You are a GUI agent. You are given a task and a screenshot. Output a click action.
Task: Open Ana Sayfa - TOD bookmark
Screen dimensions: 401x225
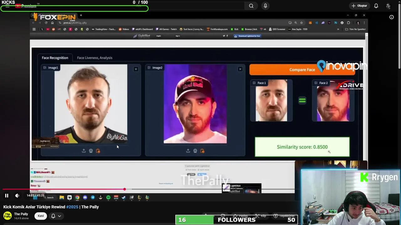tap(298, 29)
